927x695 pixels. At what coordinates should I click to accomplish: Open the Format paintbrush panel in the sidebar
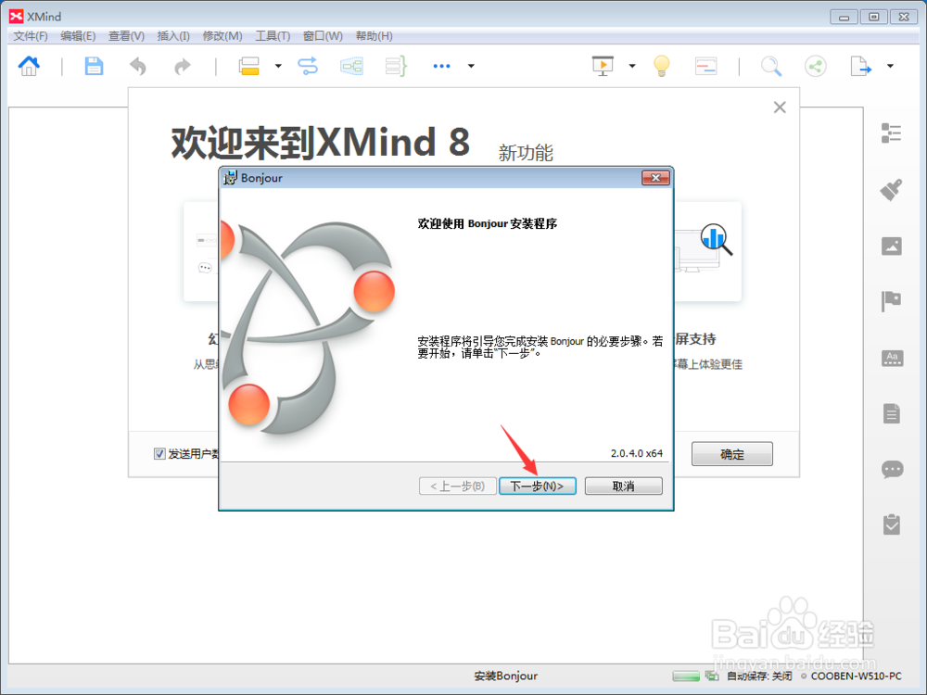pos(891,190)
